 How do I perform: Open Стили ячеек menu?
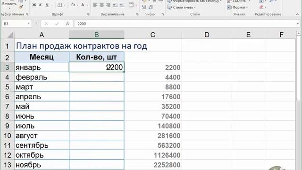click(181, 8)
